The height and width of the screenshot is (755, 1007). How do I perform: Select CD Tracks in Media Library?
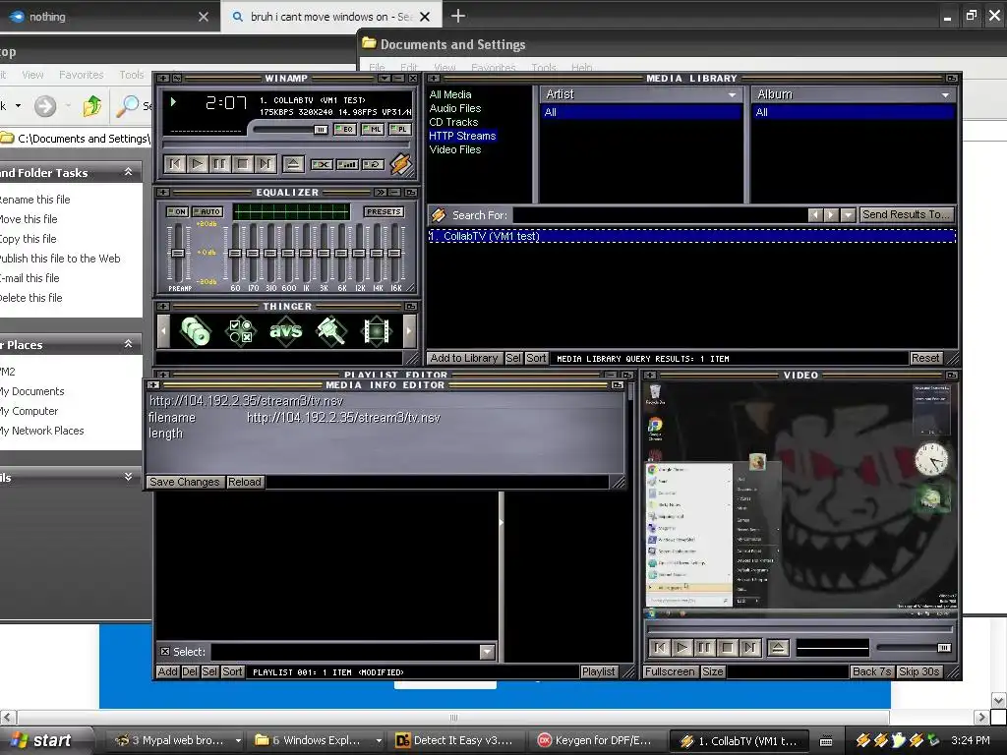(x=453, y=122)
